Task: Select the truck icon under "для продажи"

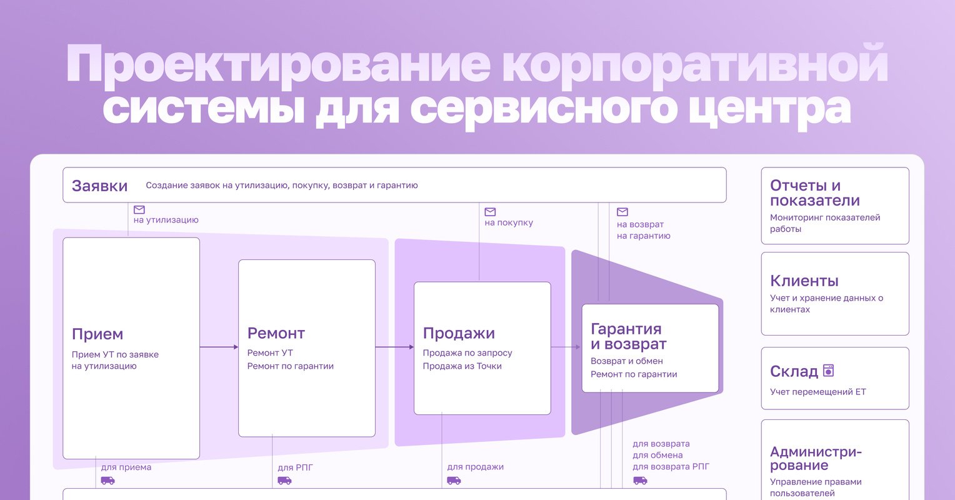Action: coord(454,481)
